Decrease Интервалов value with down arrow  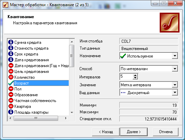click(135, 78)
